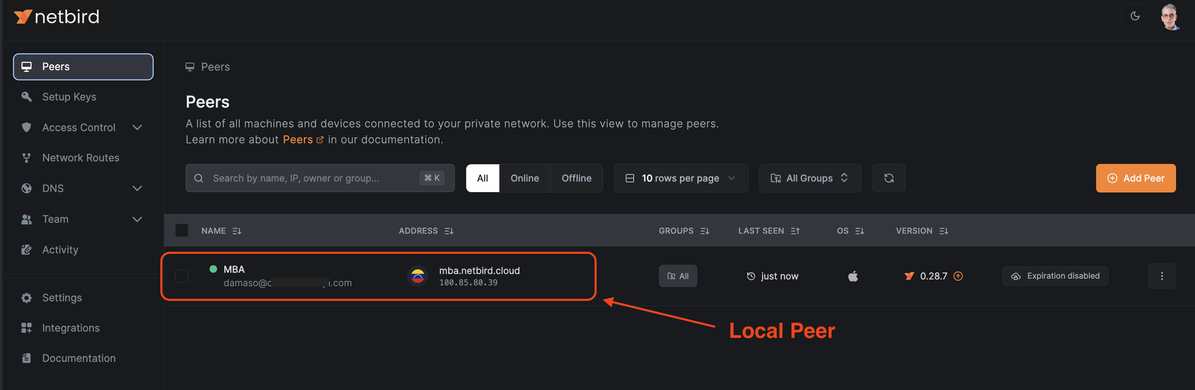Filter peers by Online status
The image size is (1195, 390).
(x=524, y=178)
